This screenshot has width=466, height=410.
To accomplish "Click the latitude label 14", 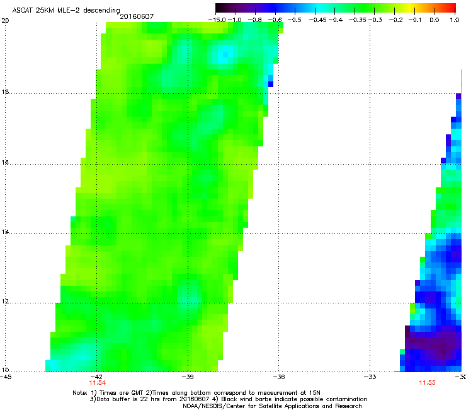I will [x=5, y=231].
